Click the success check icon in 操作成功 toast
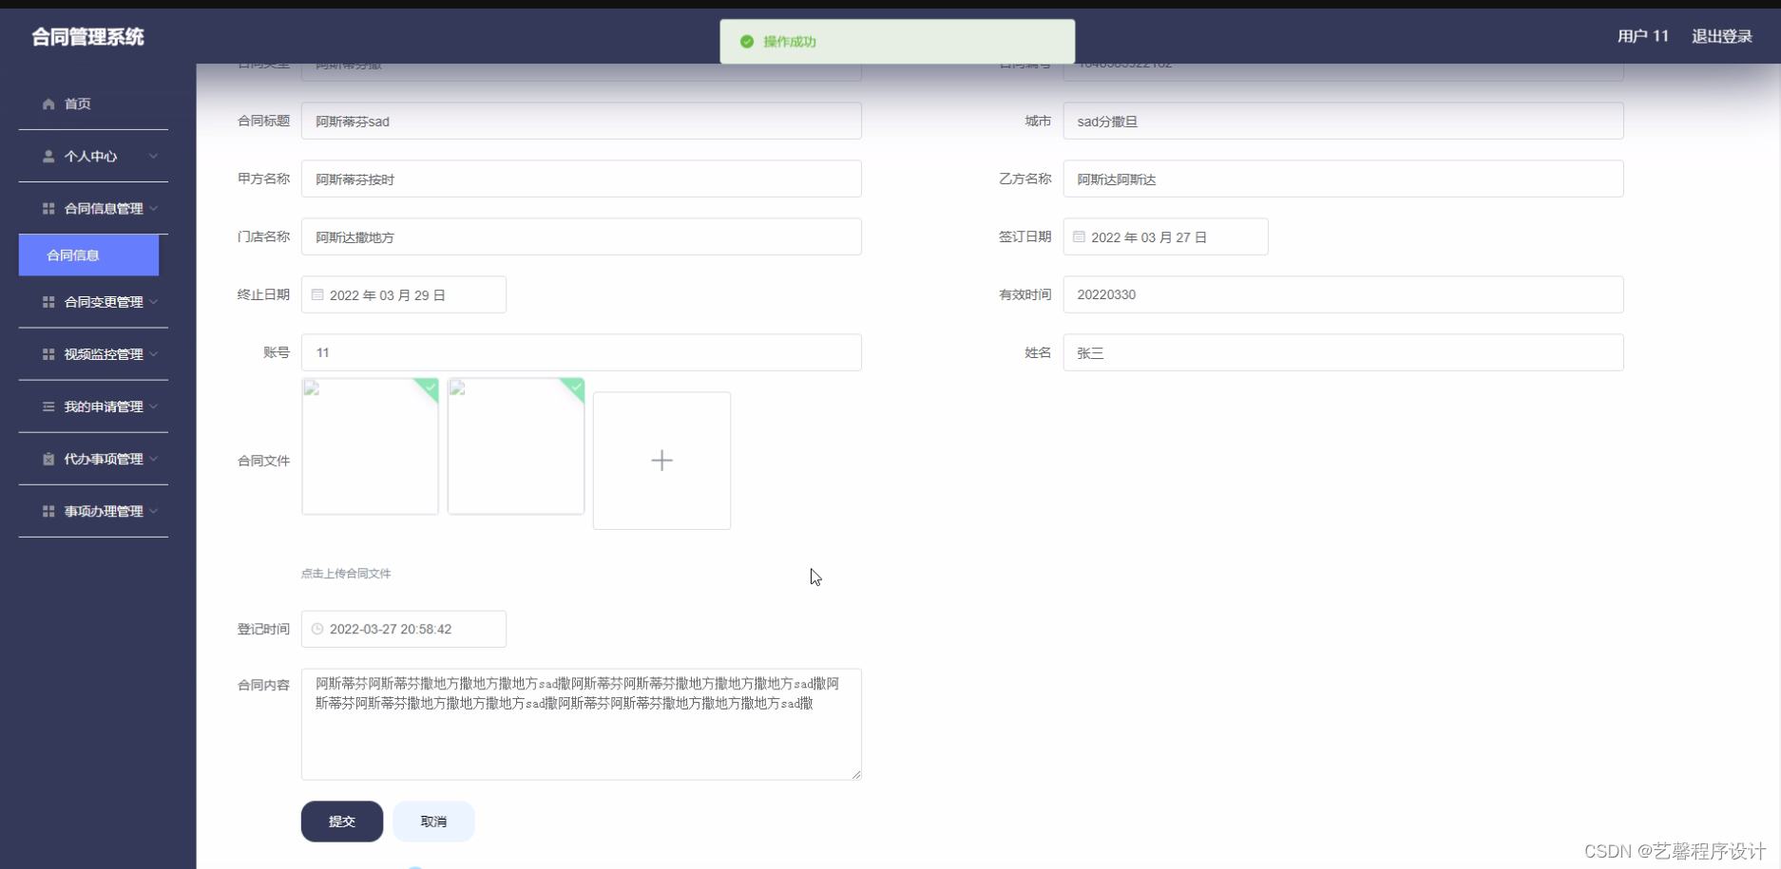Screen dimensions: 1781x869 pos(747,42)
